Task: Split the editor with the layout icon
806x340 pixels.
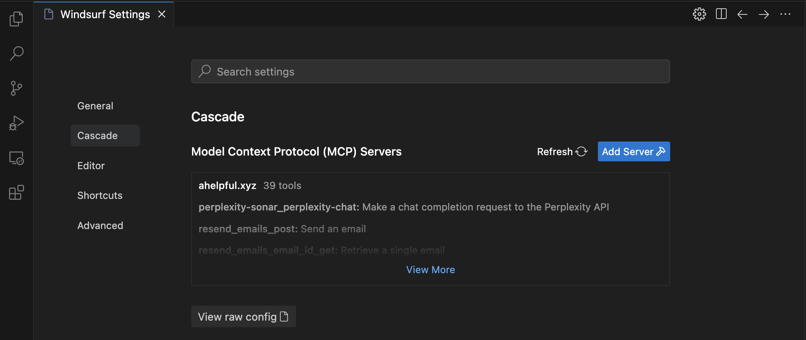Action: [x=721, y=14]
